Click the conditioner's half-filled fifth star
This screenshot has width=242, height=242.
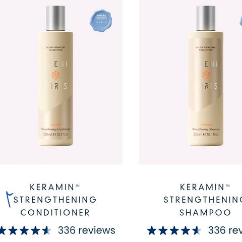pos(46,230)
